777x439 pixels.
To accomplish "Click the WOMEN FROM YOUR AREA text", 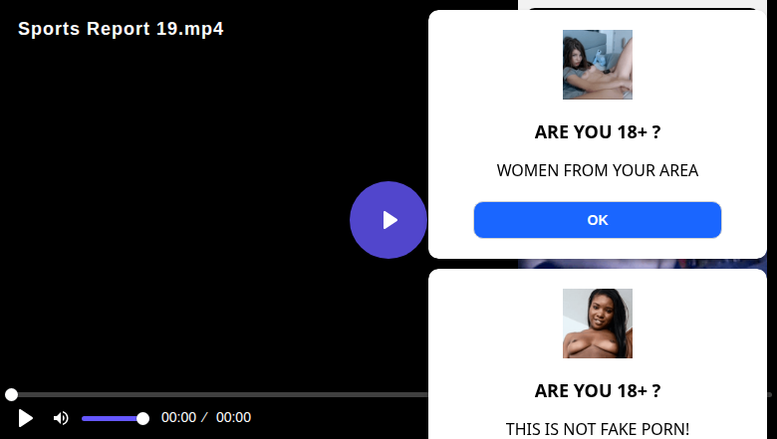I will point(597,170).
